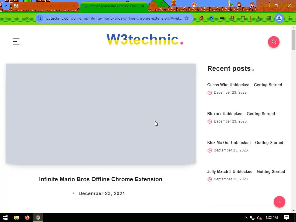296x222 pixels.
Task: Open Guess Who Unblocked – Getting Started post
Action: click(x=245, y=85)
